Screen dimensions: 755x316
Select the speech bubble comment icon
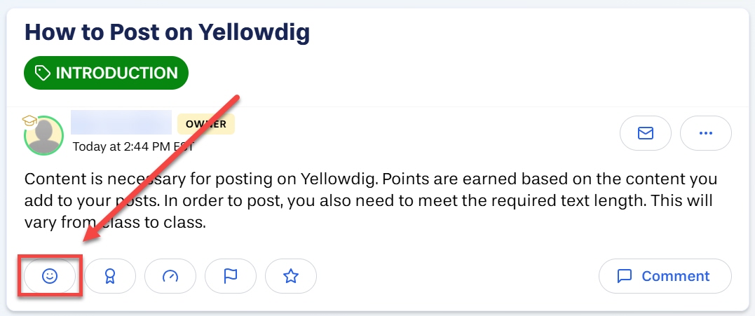pyautogui.click(x=625, y=276)
